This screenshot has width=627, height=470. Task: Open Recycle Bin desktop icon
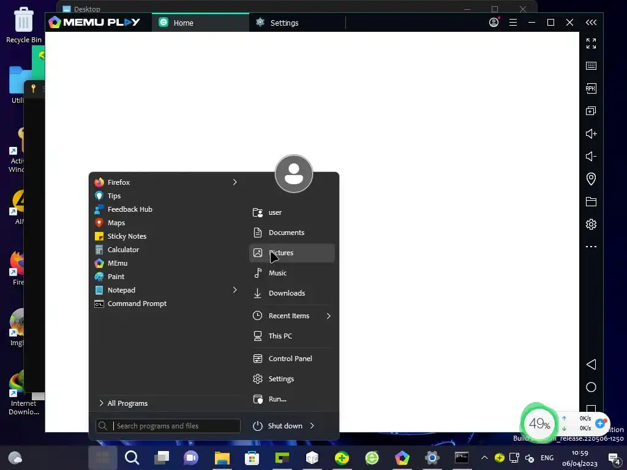click(24, 25)
